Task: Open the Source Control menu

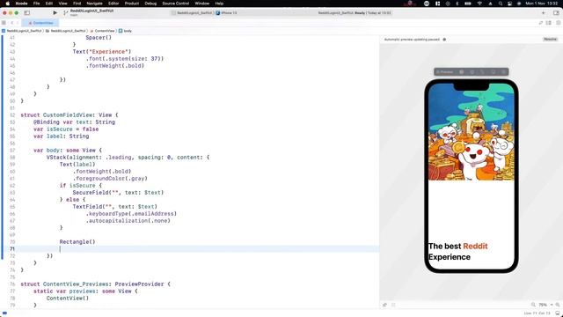Action: pos(176,4)
